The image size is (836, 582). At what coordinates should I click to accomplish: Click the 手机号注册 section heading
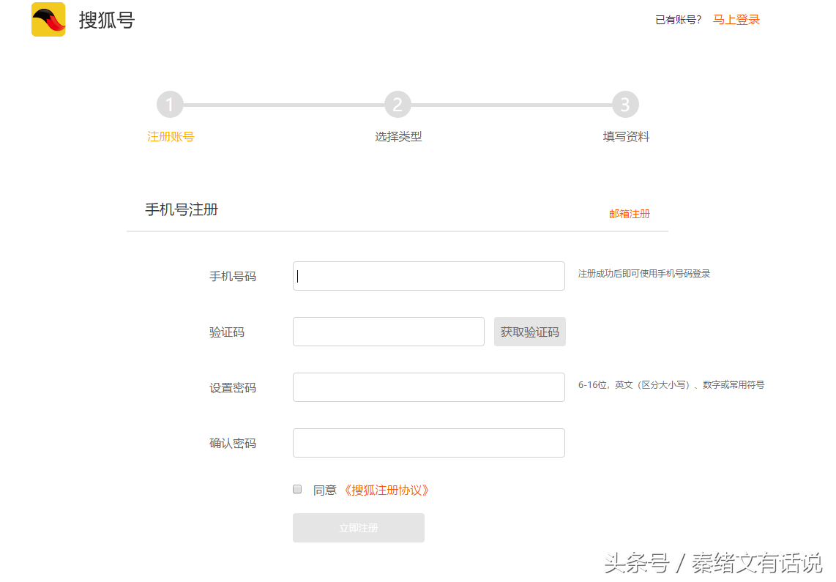coord(182,210)
